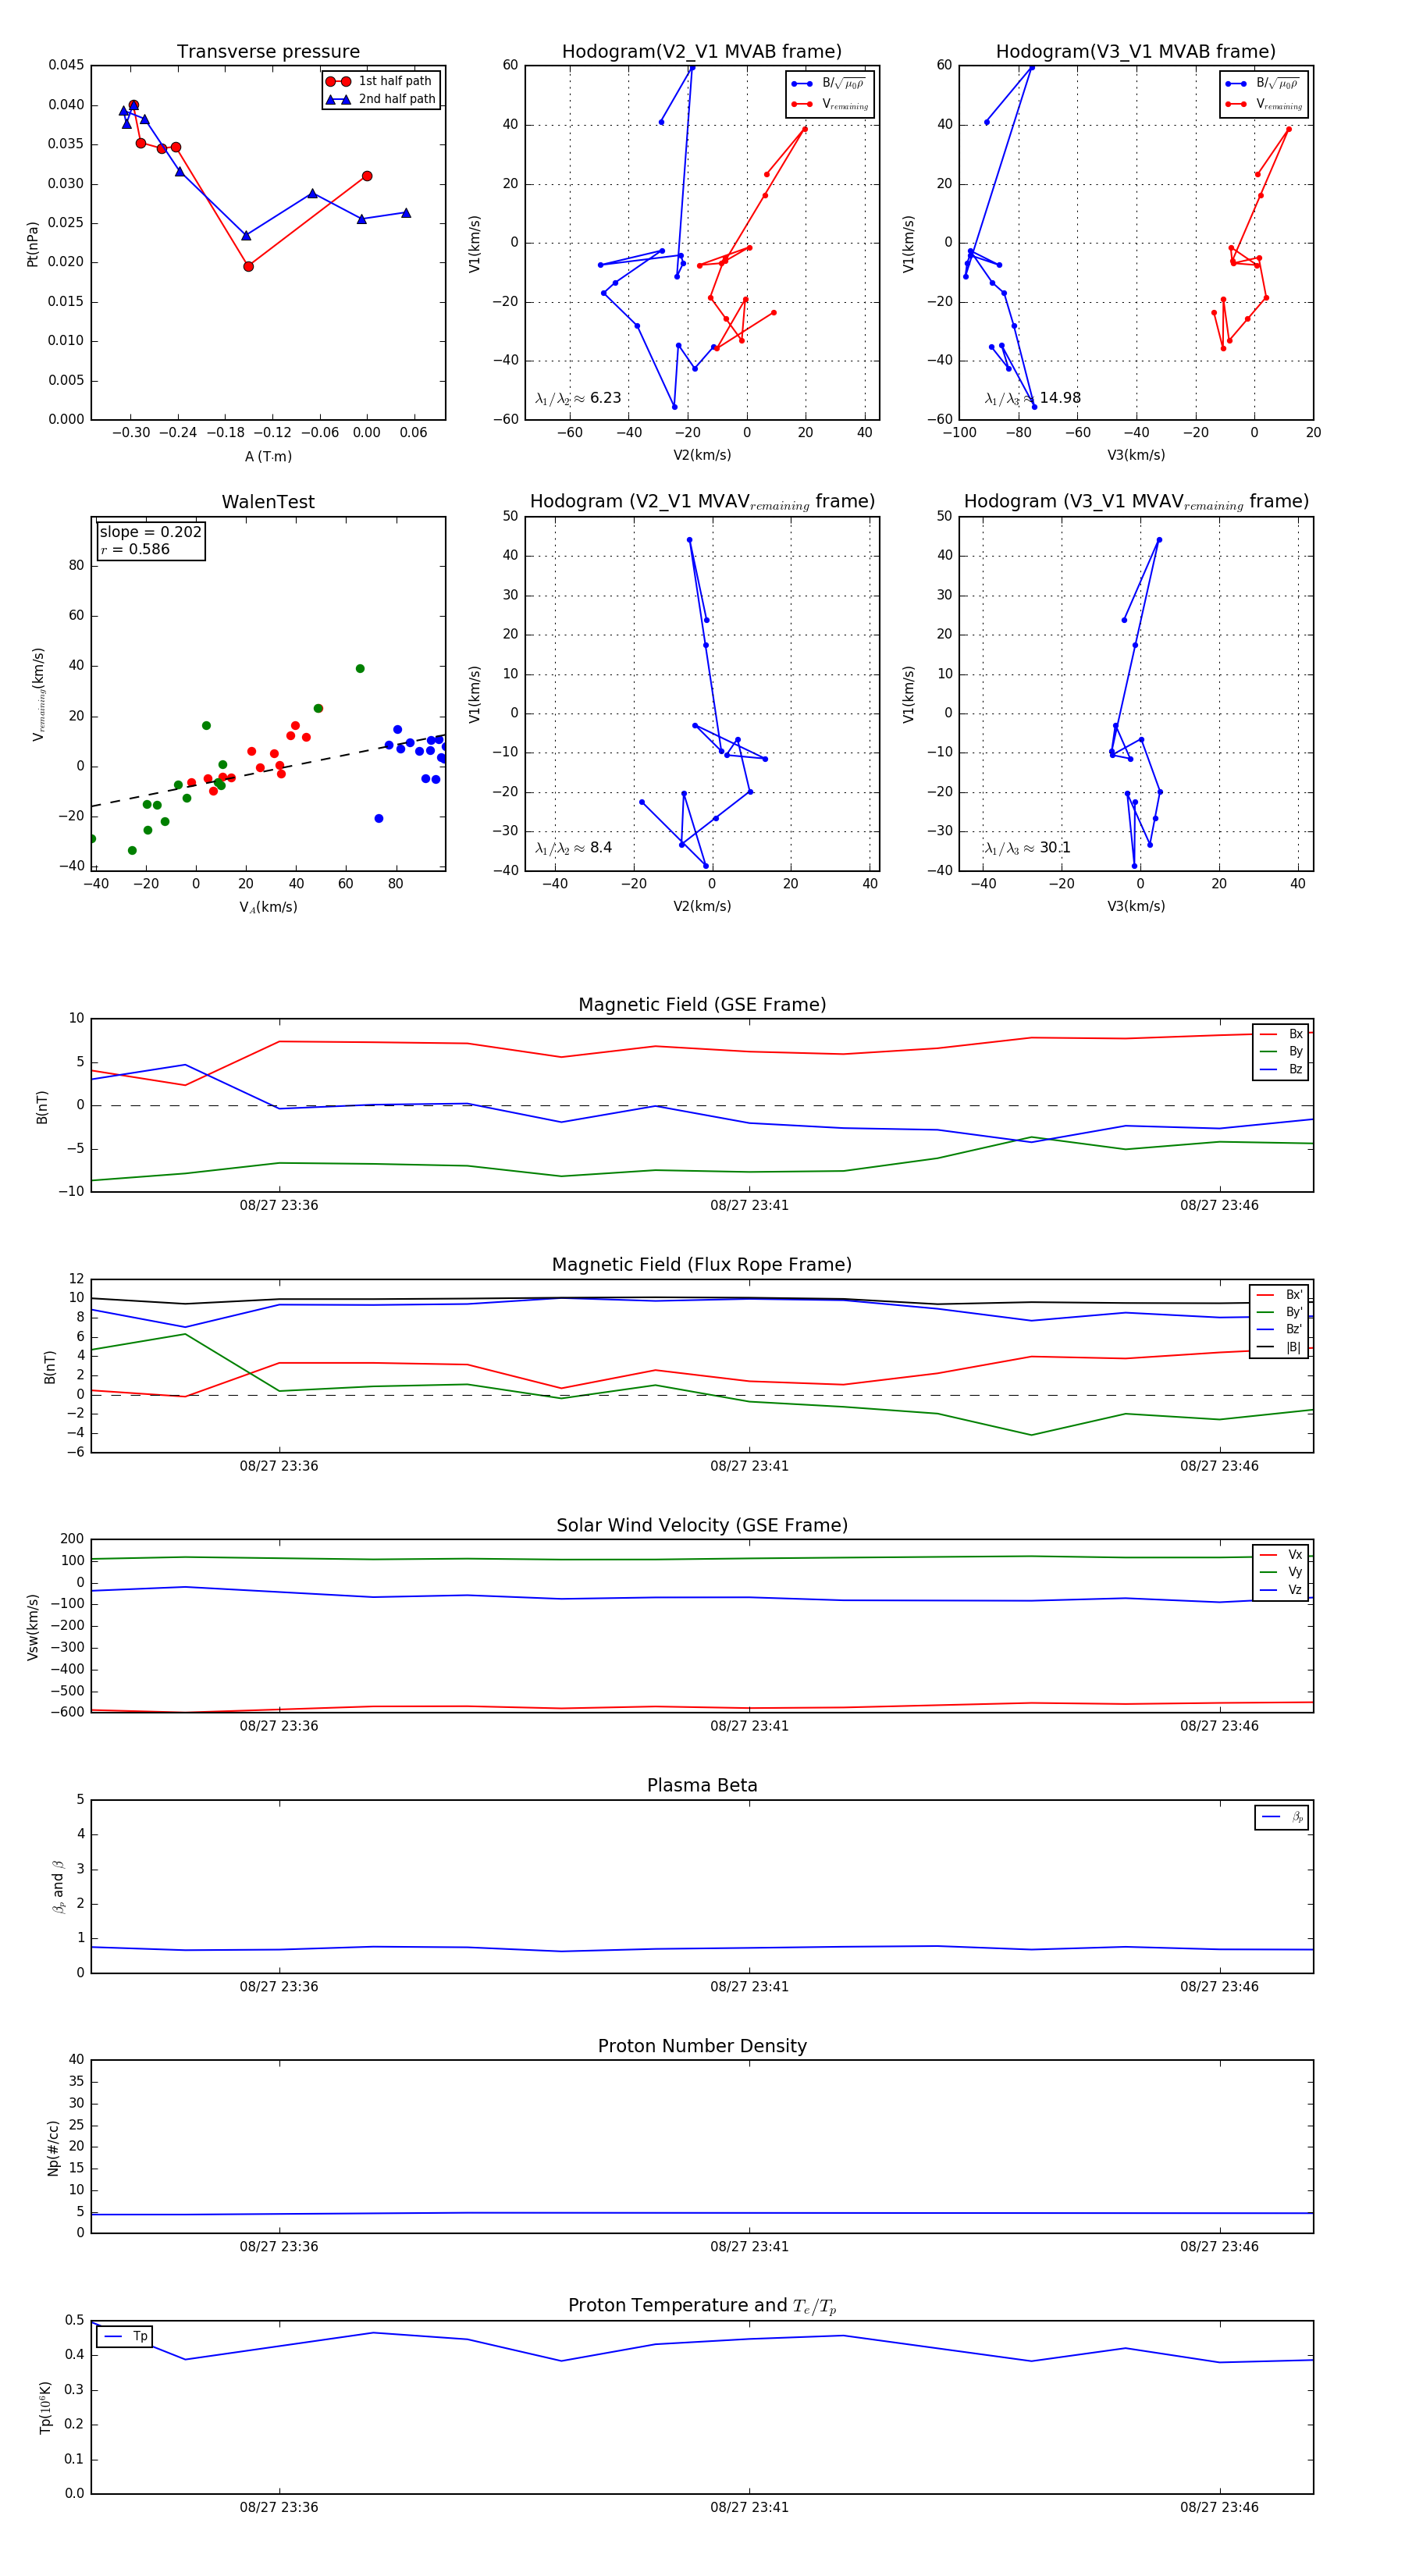Viewport: 1405px width, 2576px height.
Task: Click the 'A (T·m)' x-axis label
Action: coord(268,456)
